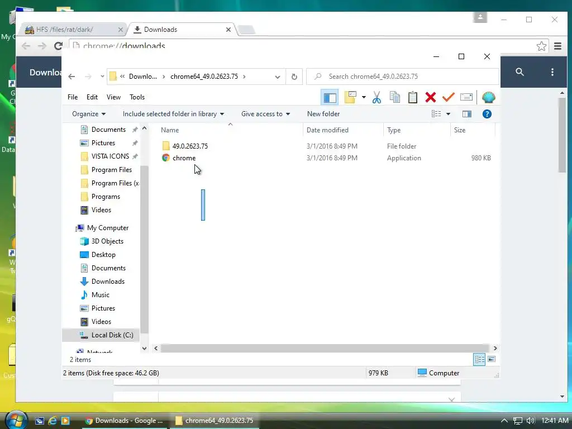This screenshot has width=572, height=429.
Task: Open the folder options toolbar icon
Action: click(350, 97)
